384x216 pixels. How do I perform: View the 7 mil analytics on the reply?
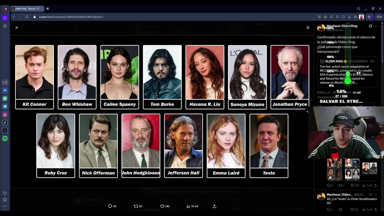click(x=367, y=185)
